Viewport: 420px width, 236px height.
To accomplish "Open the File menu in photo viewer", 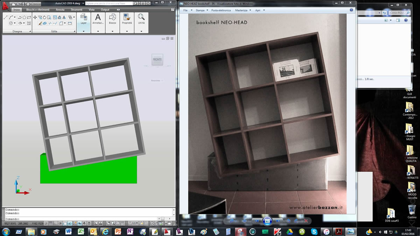I will 187,11.
